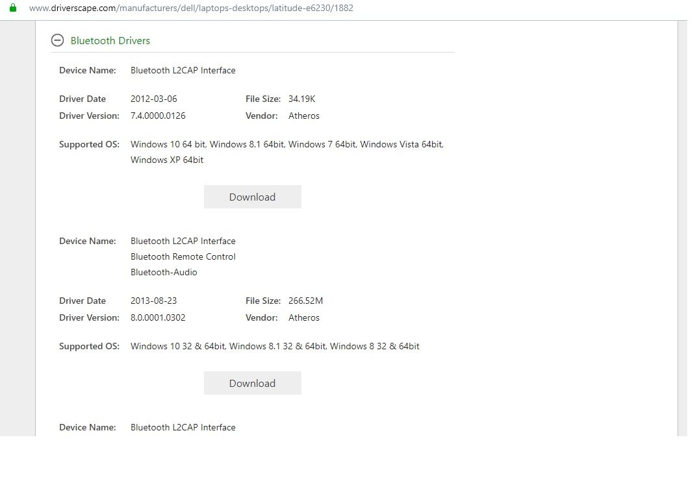Click the Windows 10 64 bit OS line
The image size is (699, 483).
(x=287, y=144)
